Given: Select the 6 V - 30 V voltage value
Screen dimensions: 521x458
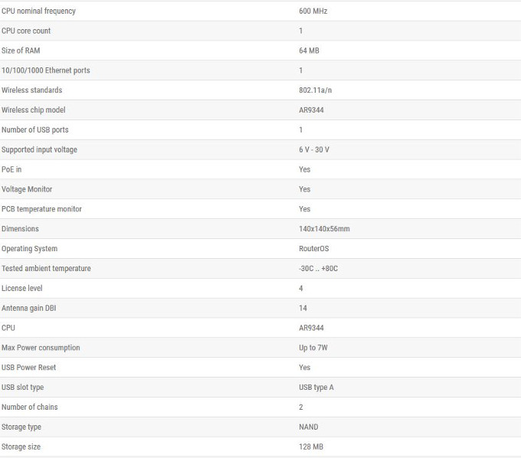Looking at the screenshot, I should (x=314, y=149).
